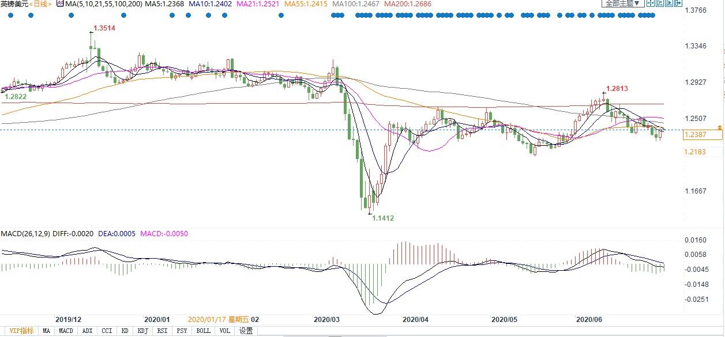This screenshot has height=337, width=725.
Task: Select the RSI indicator tab
Action: (x=162, y=331)
